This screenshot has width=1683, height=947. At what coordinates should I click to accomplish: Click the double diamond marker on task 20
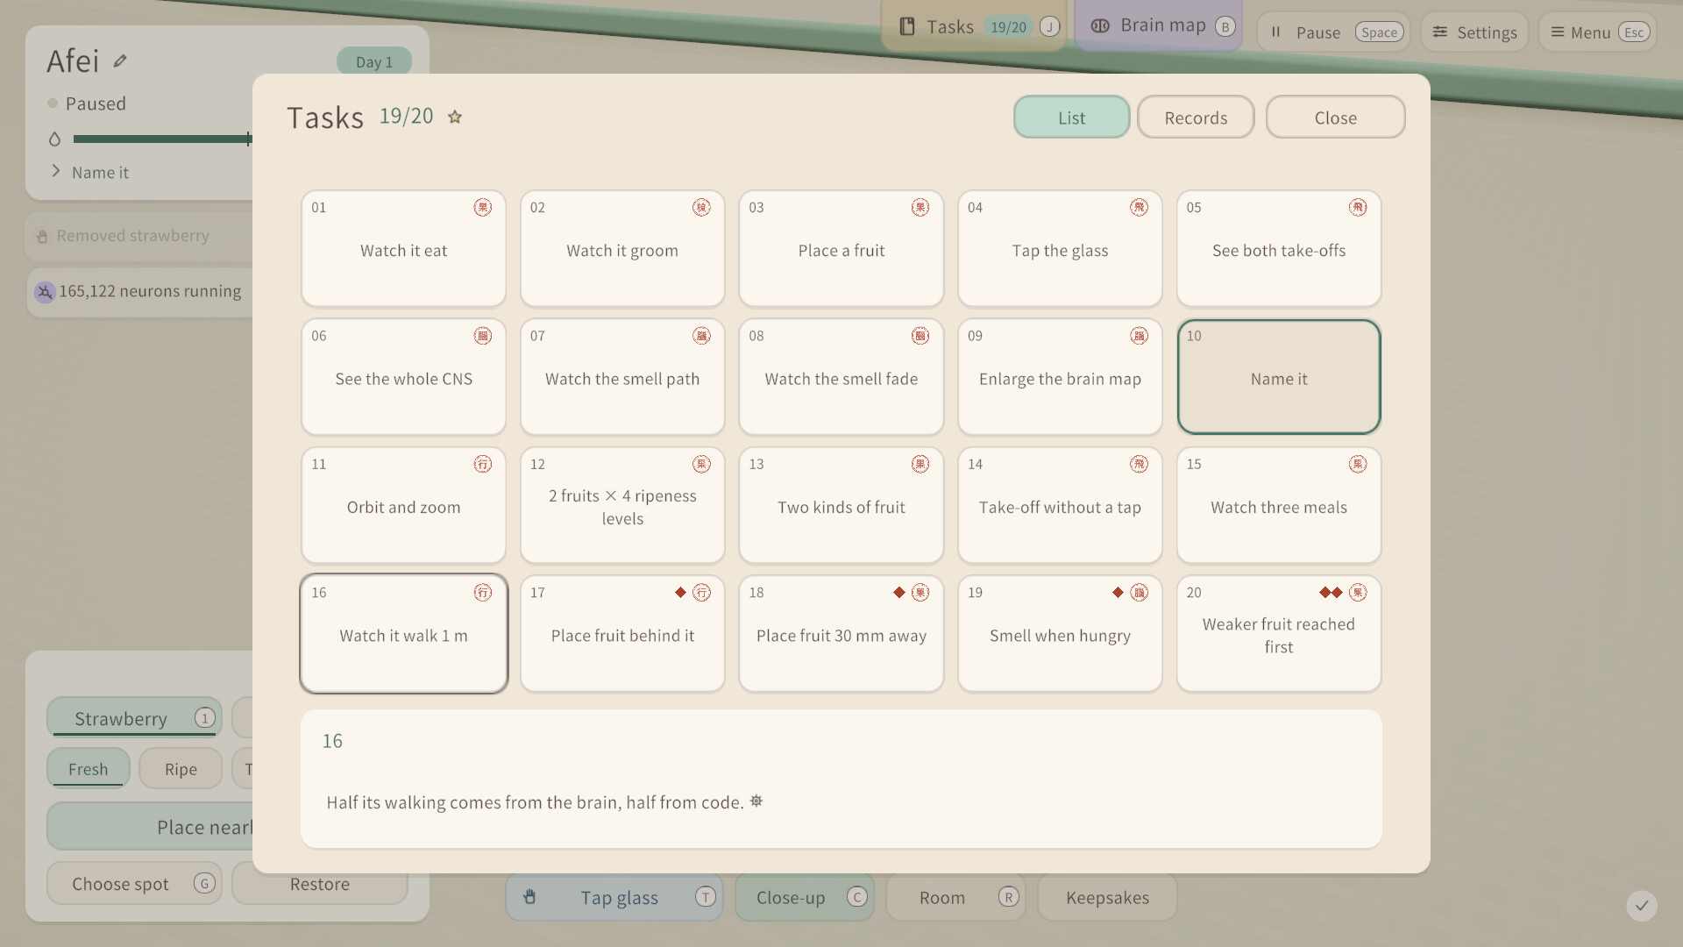pos(1331,593)
